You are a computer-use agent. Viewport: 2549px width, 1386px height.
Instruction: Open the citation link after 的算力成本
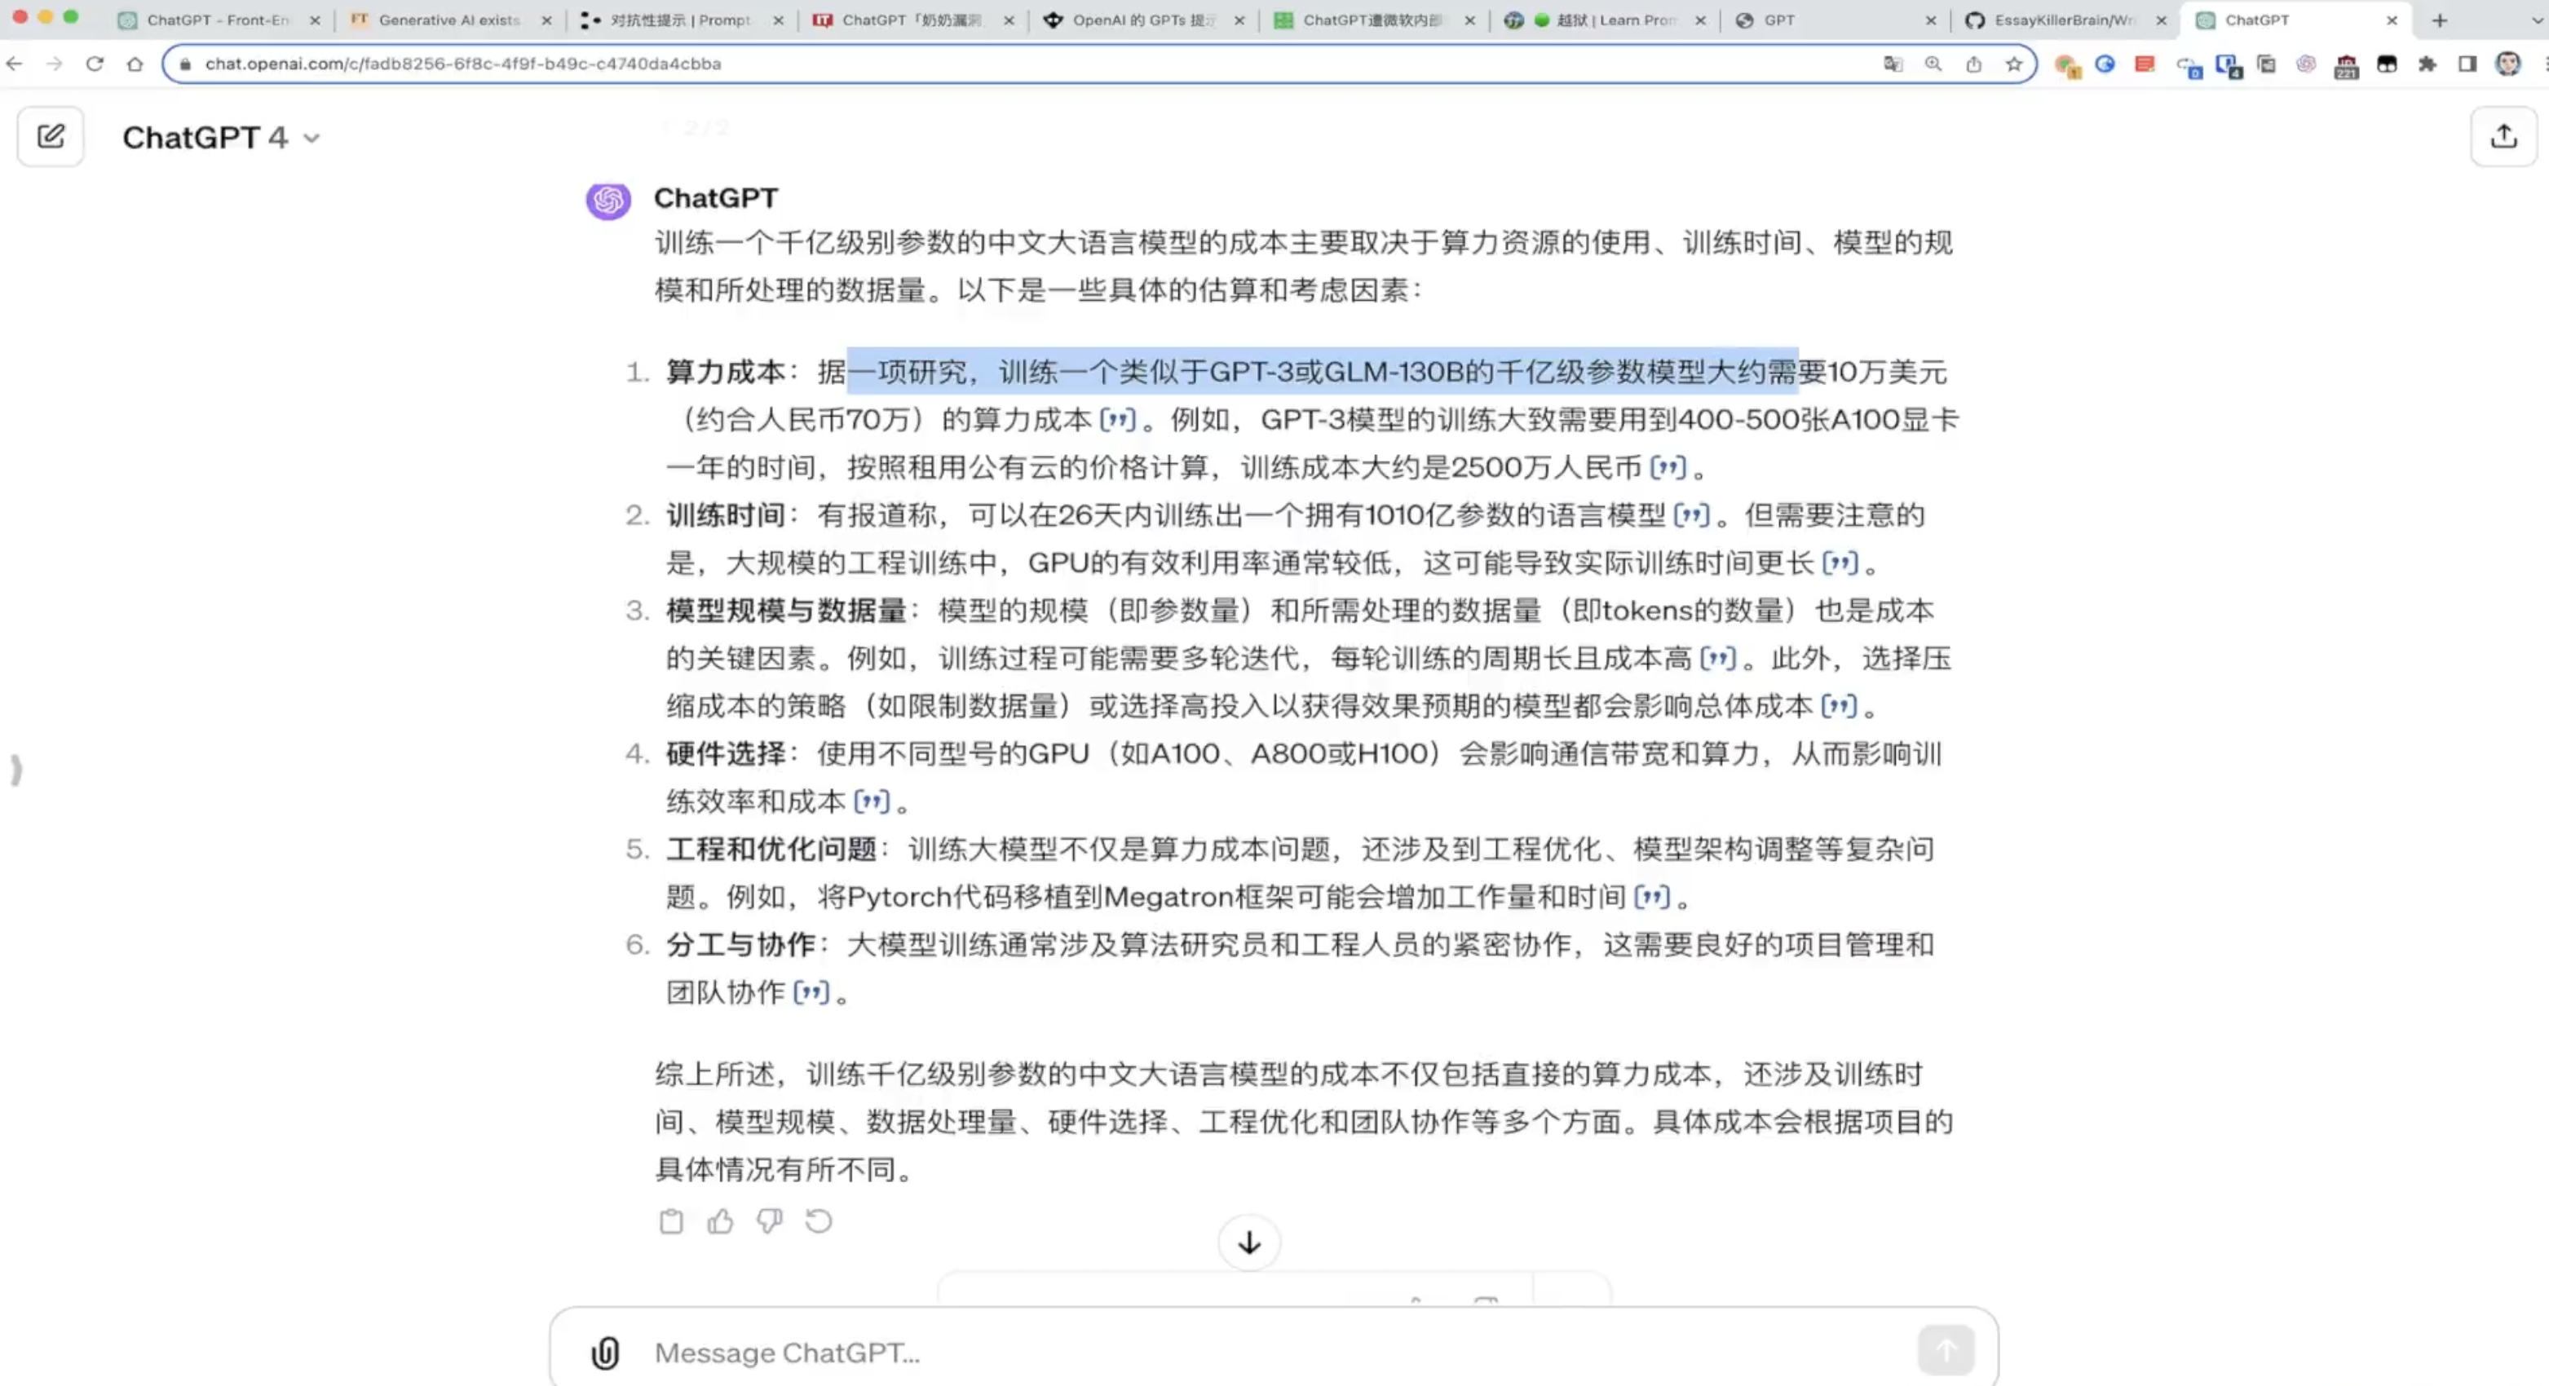point(1118,419)
